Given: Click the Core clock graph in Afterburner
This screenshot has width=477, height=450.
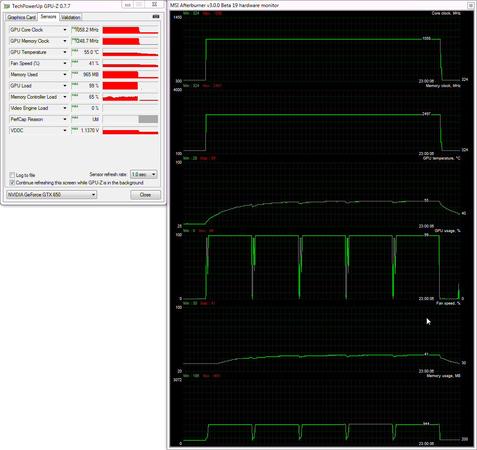Looking at the screenshot, I should [x=321, y=49].
